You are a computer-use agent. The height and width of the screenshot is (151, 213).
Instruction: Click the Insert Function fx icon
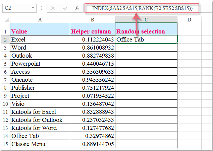(x=77, y=8)
